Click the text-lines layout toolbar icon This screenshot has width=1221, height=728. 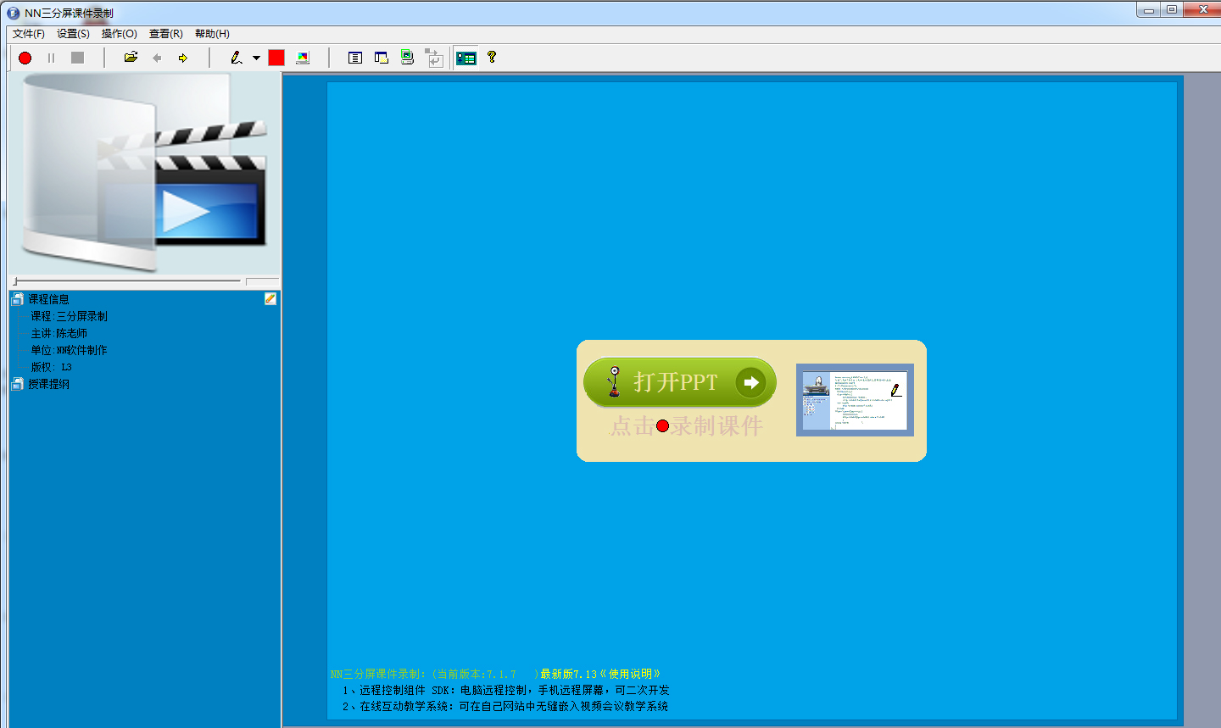355,58
